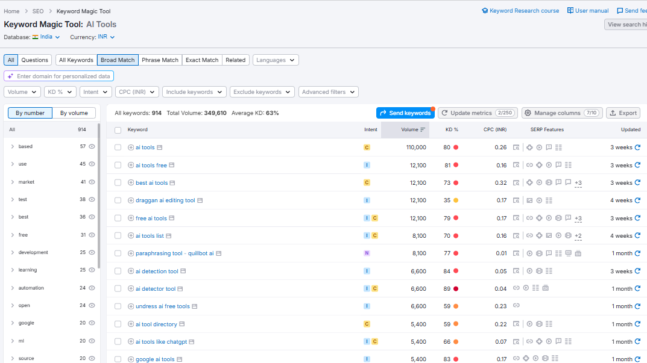Click the link SERP feature icon in 'undress ai free tools' row
This screenshot has height=363, width=647.
[516, 305]
